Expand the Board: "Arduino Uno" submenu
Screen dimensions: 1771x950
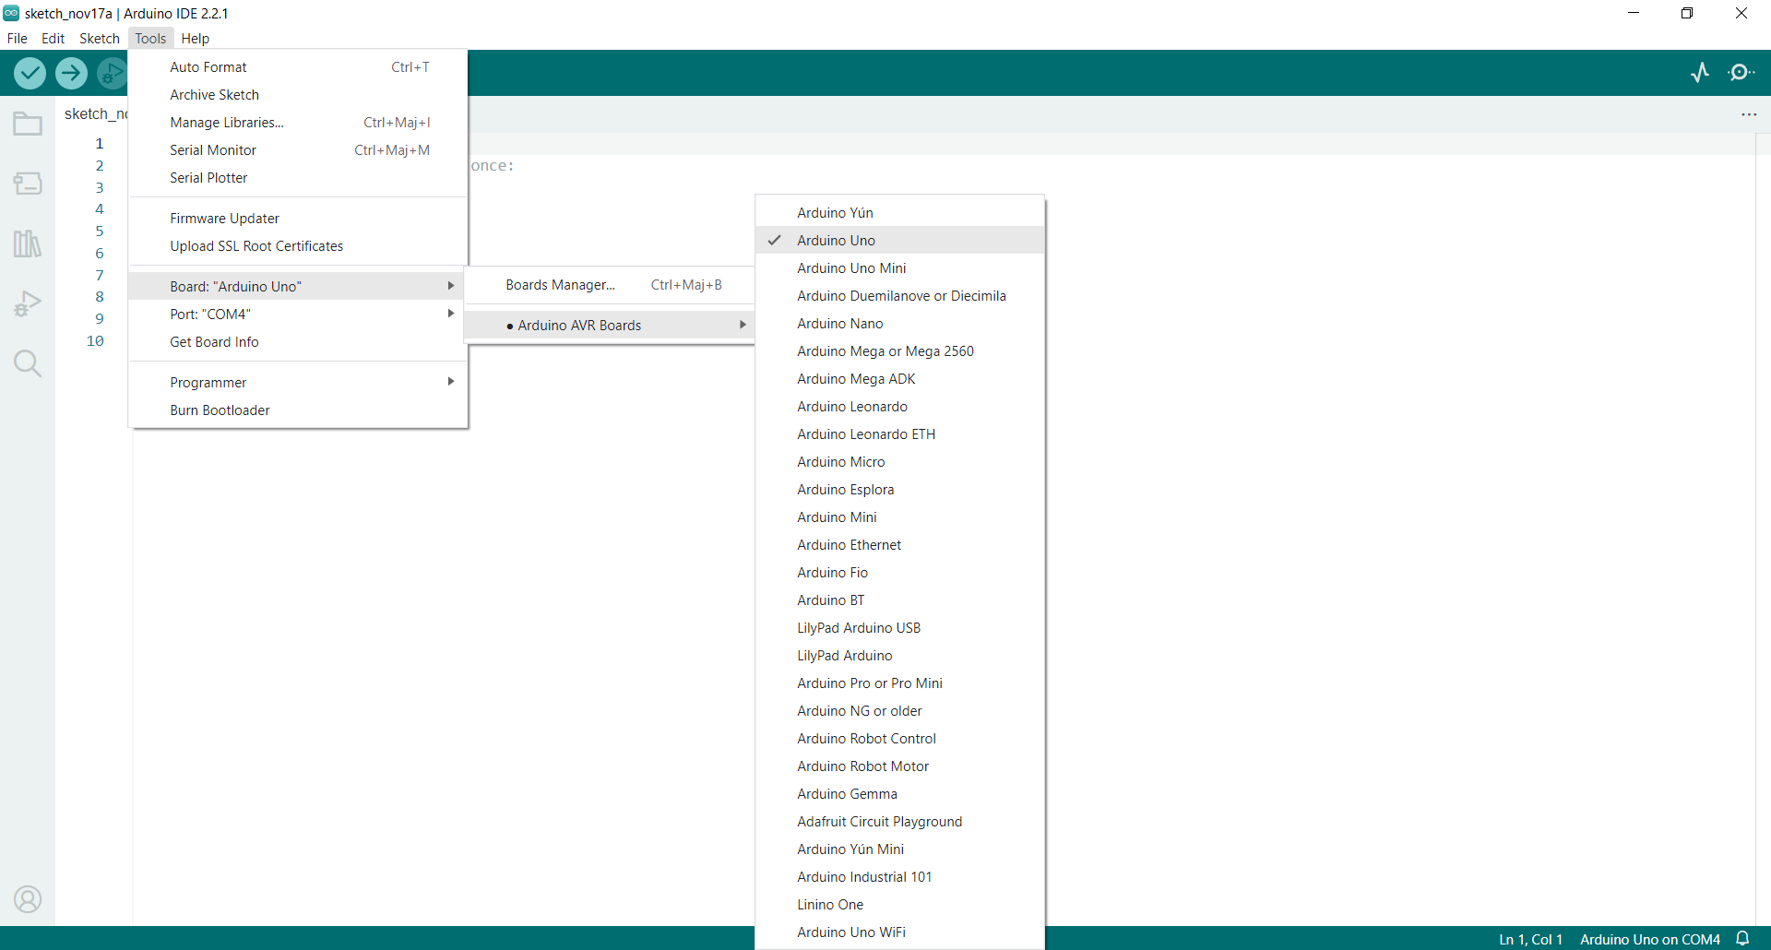[x=298, y=286]
